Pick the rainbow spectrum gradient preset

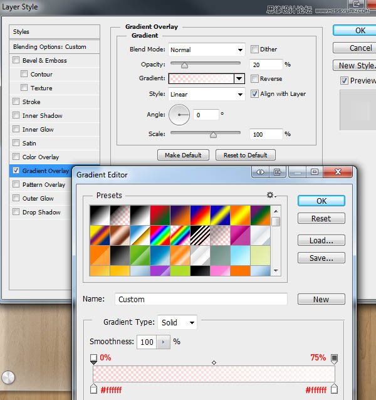[160, 235]
